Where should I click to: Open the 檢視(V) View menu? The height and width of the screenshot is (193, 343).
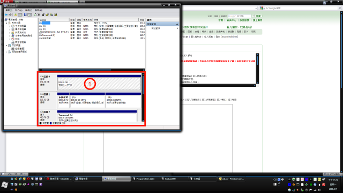[x=28, y=10]
